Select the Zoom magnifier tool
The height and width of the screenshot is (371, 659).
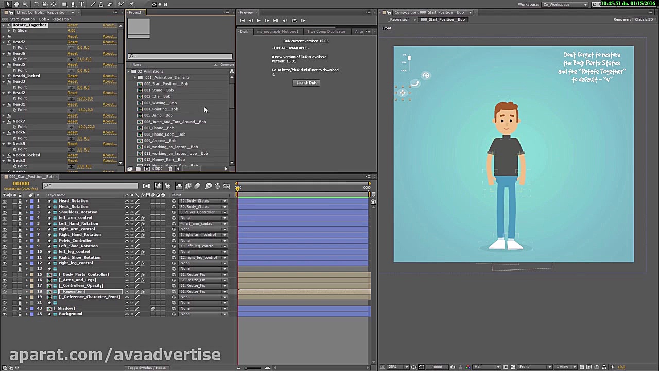[25, 4]
